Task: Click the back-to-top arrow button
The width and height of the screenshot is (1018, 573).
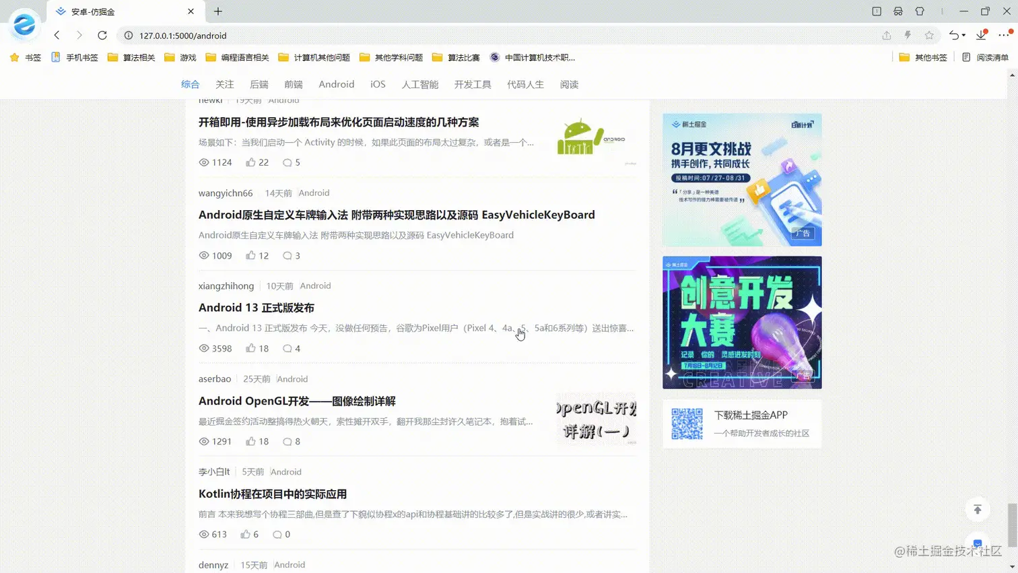Action: click(978, 510)
